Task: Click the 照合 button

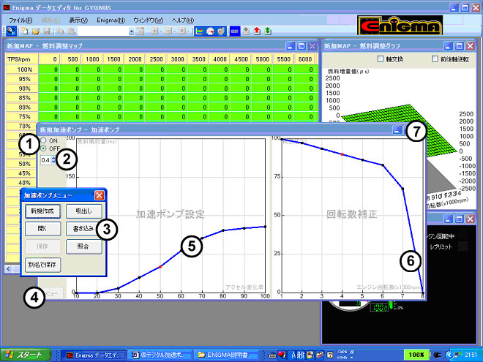Action: click(83, 246)
